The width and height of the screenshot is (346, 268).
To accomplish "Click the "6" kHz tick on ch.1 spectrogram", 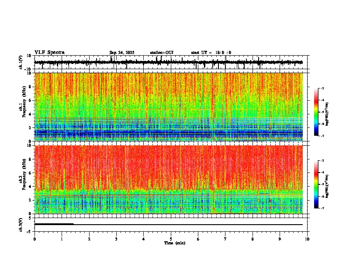I will (x=30, y=100).
